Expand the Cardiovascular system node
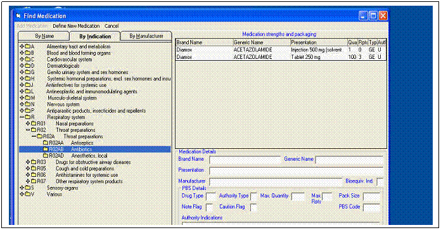The image size is (441, 230). [x=22, y=60]
